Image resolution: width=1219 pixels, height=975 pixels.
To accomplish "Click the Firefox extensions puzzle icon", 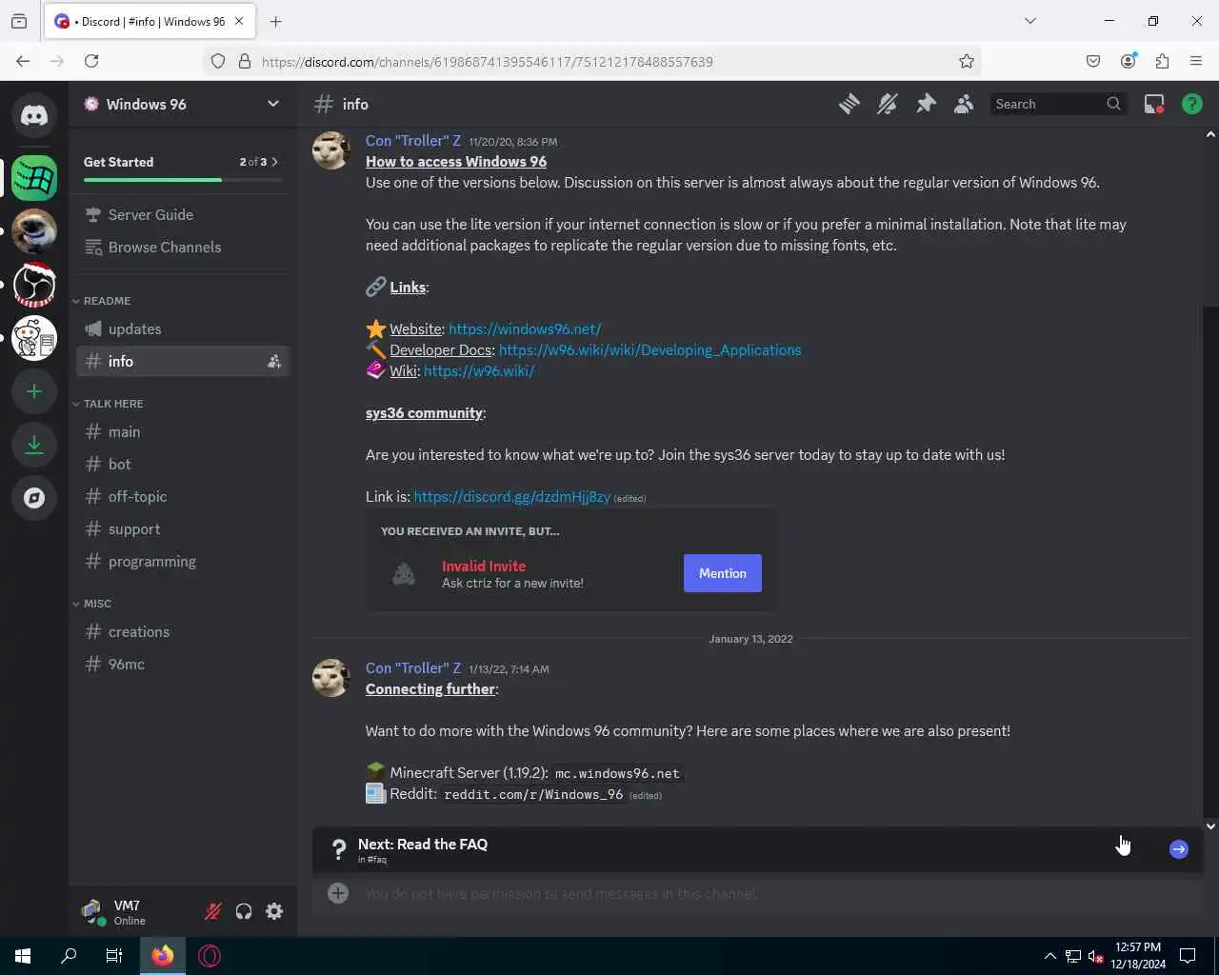I will tap(1162, 61).
